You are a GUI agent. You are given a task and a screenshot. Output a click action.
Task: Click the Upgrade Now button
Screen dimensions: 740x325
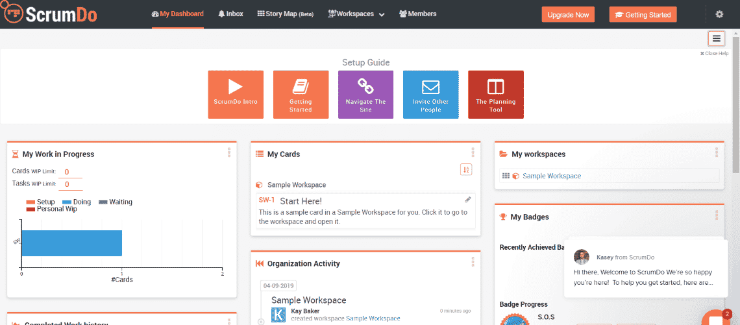pyautogui.click(x=568, y=15)
